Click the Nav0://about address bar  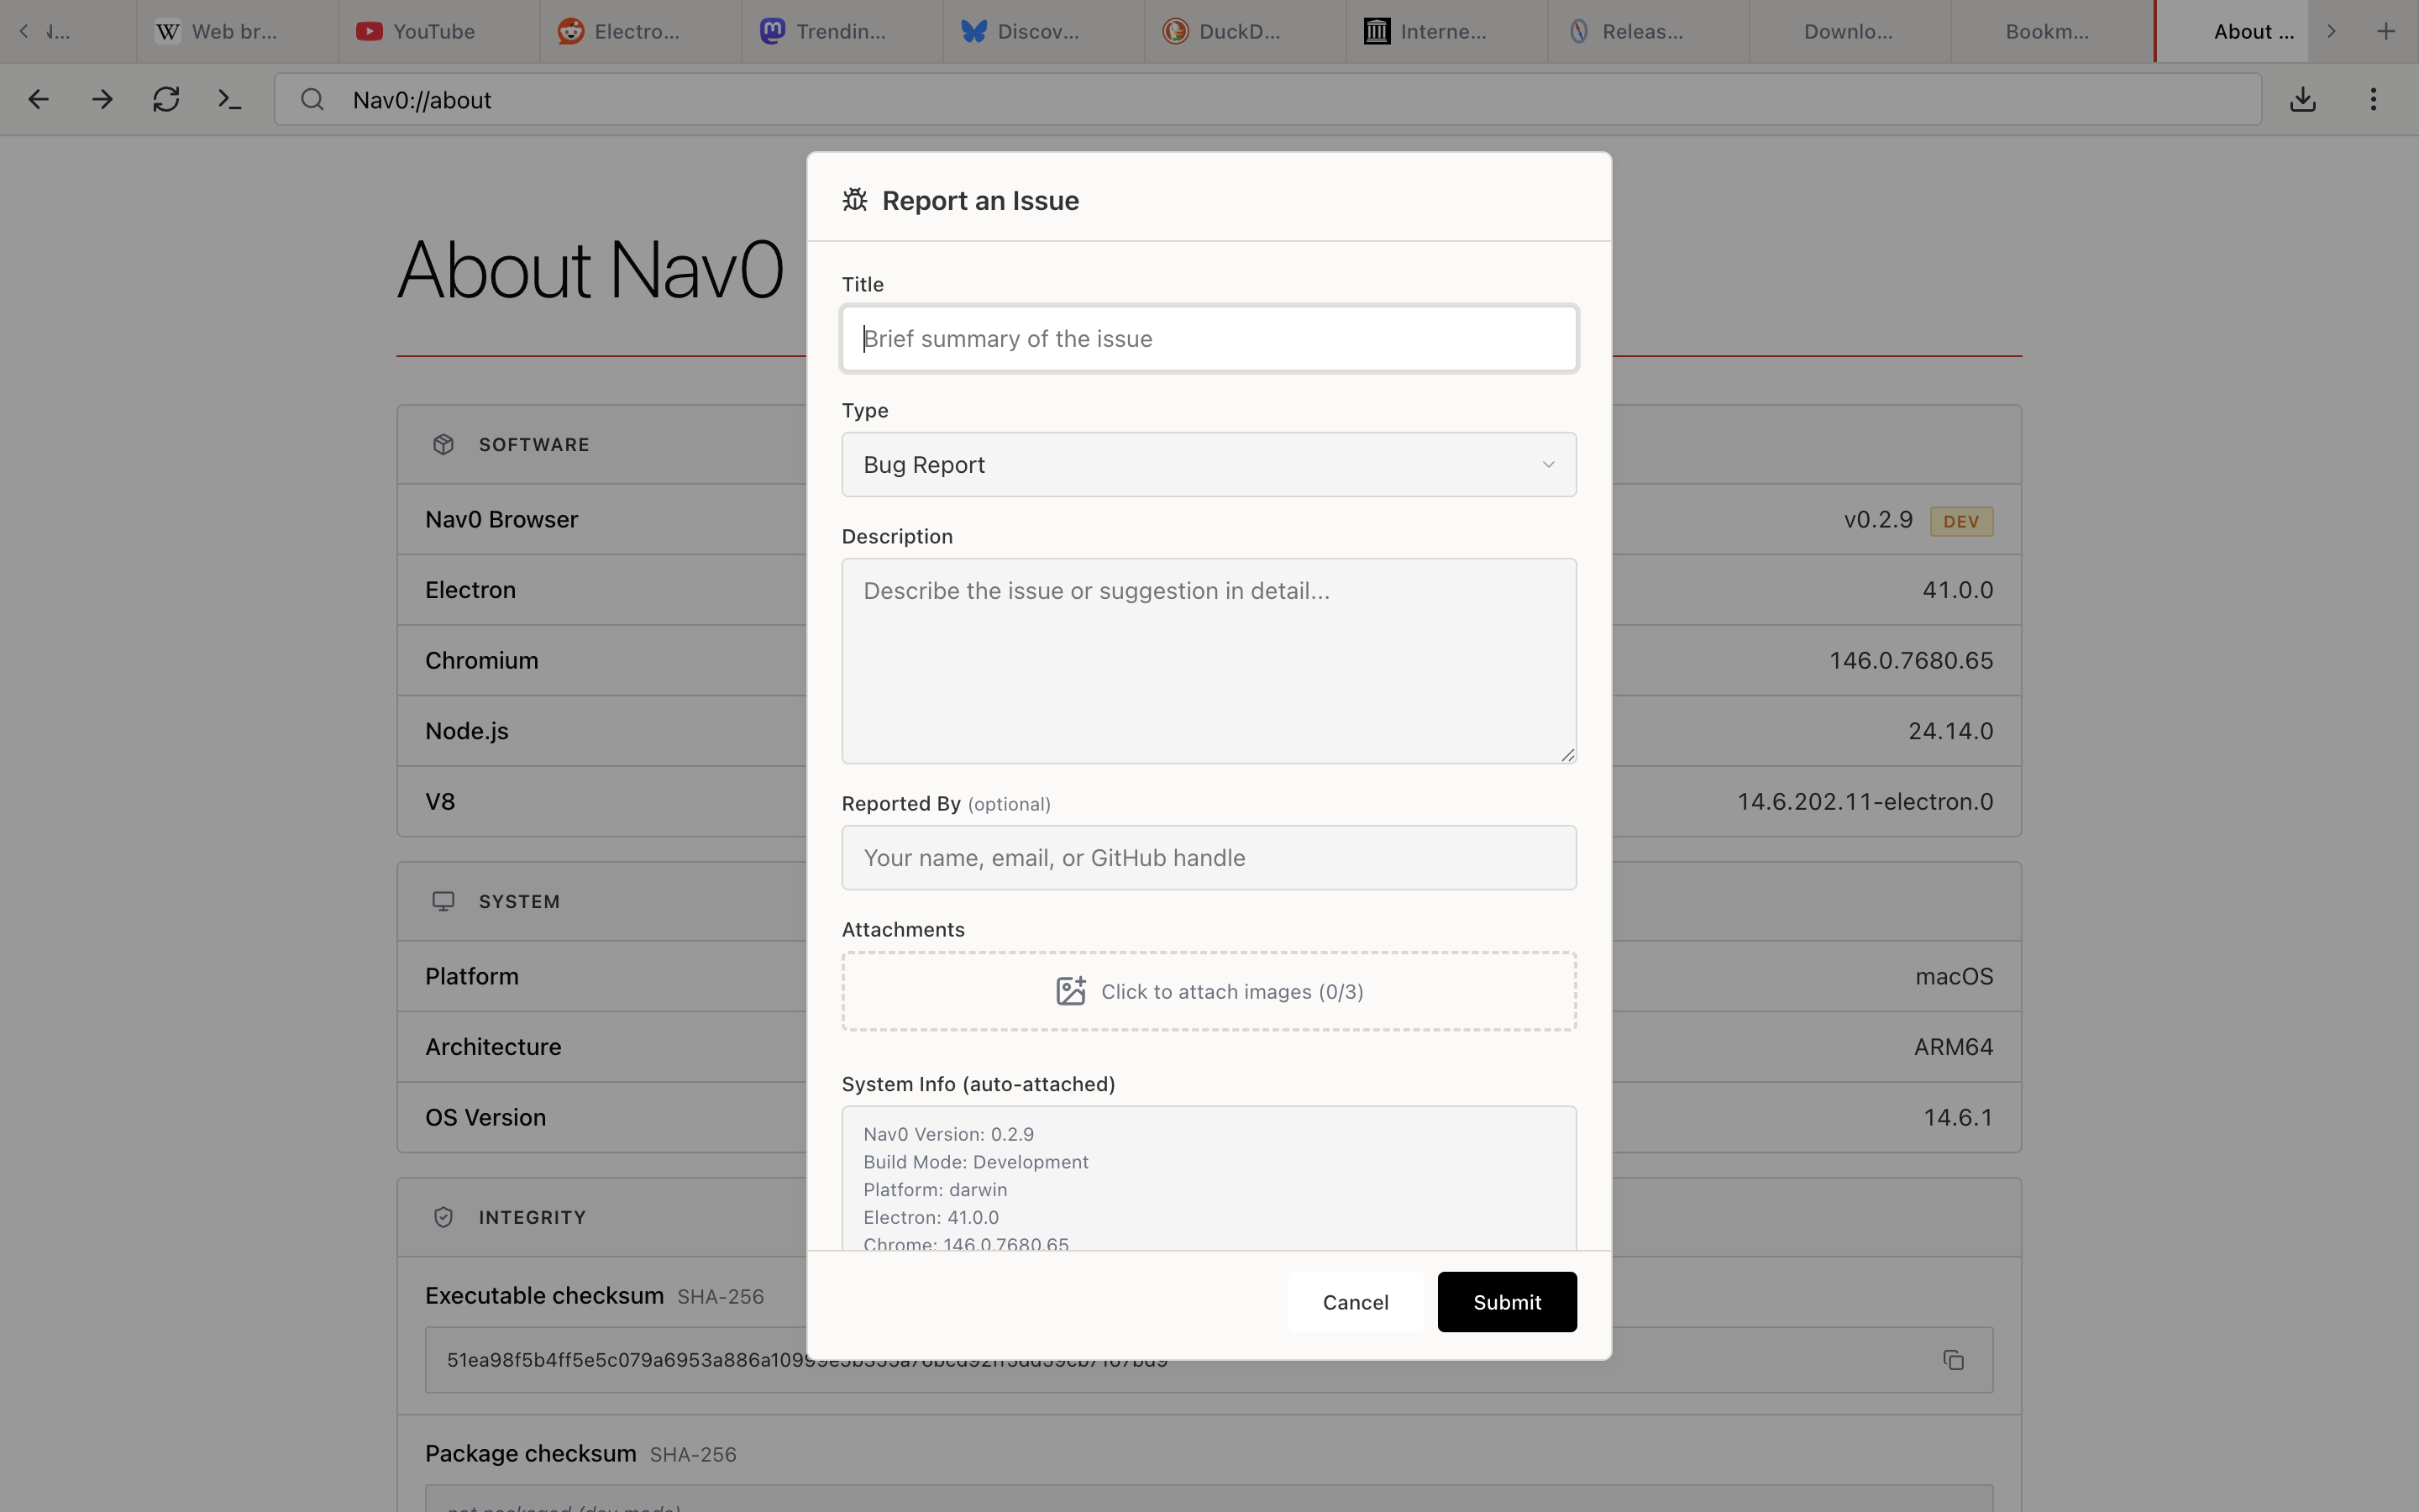click(1267, 99)
